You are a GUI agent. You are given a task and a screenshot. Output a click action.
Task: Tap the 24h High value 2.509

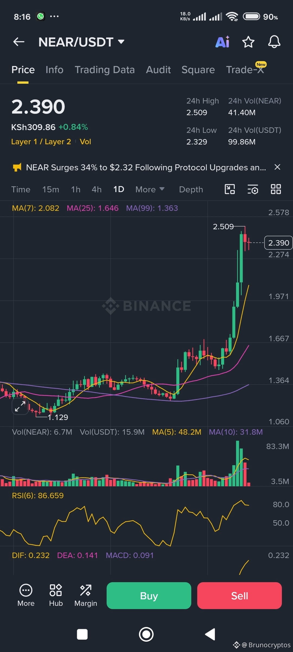tap(197, 113)
